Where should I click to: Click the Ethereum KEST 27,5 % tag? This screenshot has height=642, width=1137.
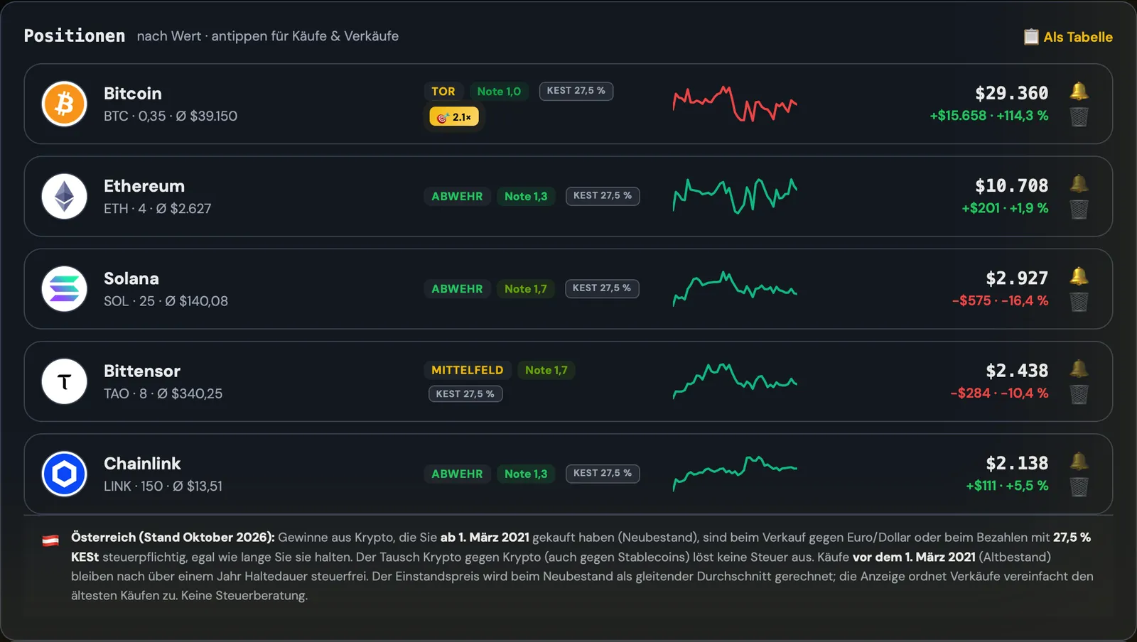click(603, 196)
